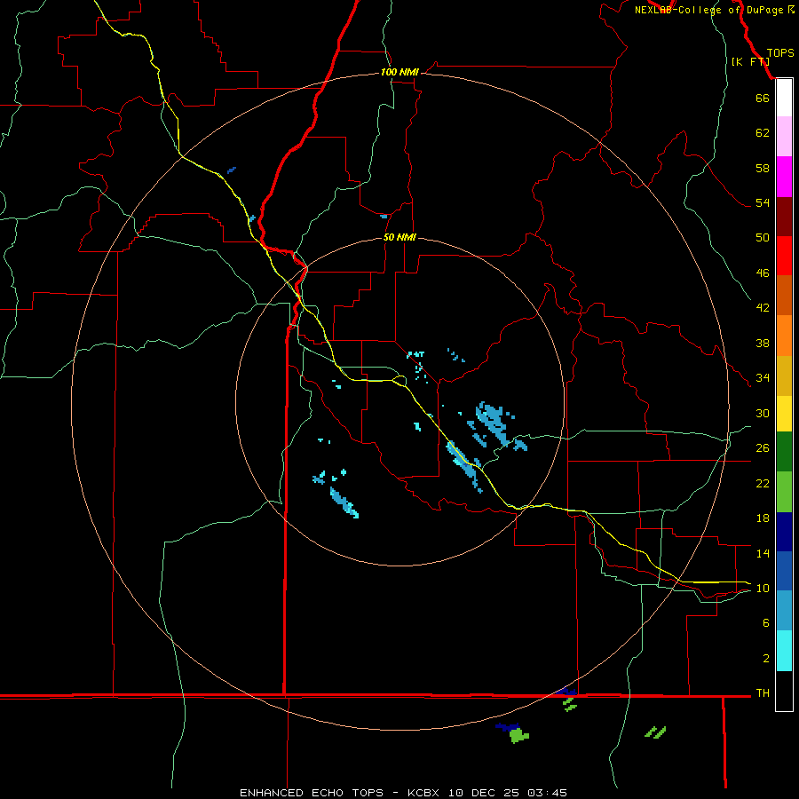Click the 34 legend scale value

click(763, 377)
